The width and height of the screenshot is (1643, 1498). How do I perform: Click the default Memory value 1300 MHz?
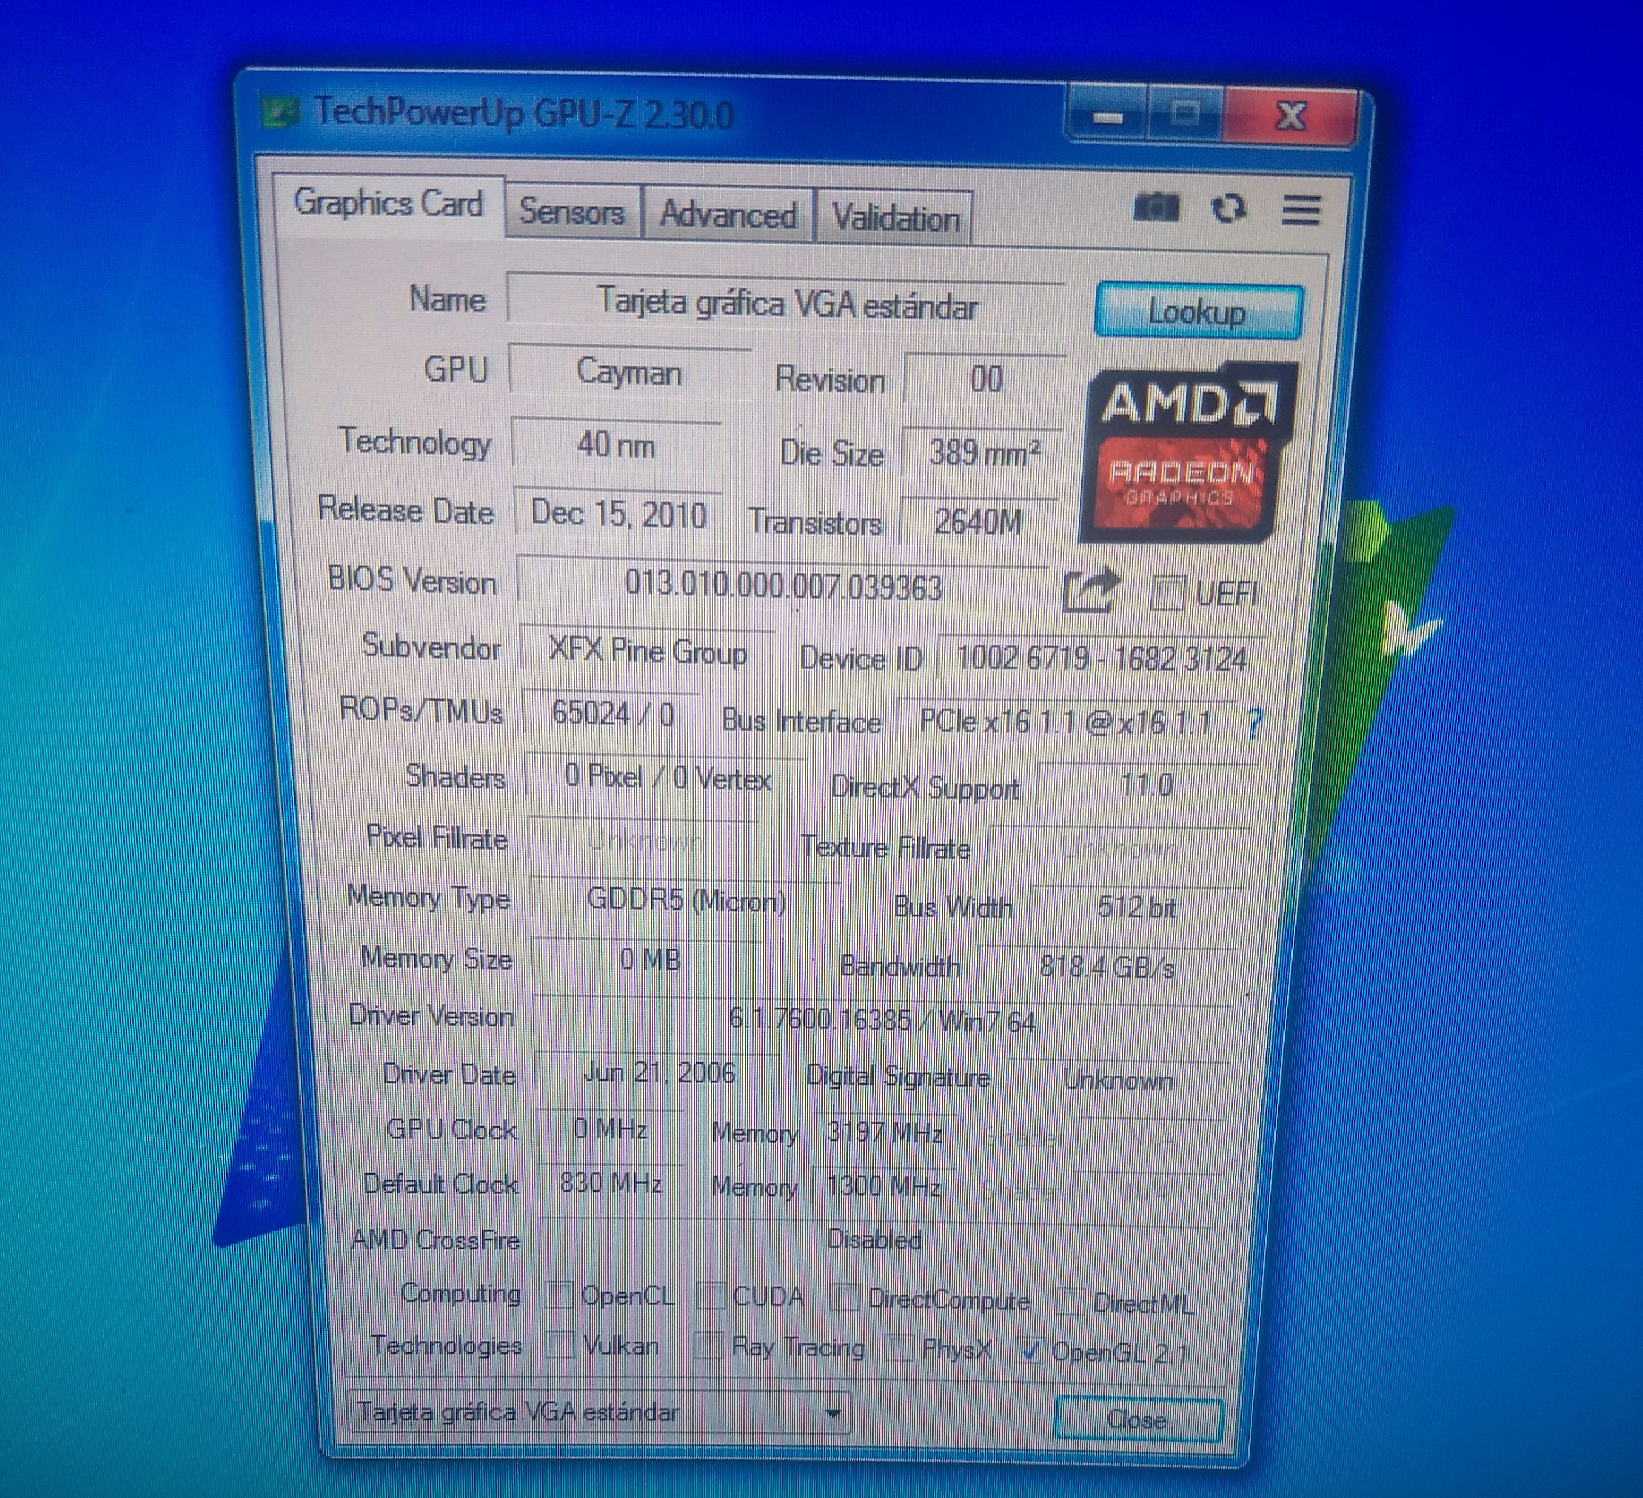click(883, 1186)
